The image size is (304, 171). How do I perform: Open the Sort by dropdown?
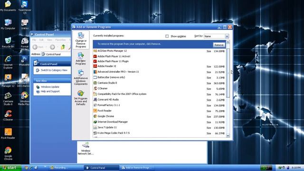(x=227, y=36)
